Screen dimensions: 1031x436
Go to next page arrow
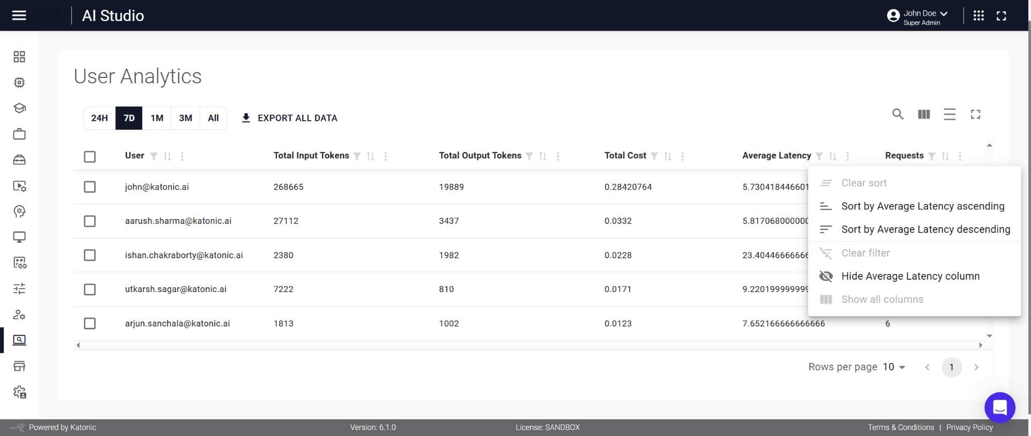pos(976,367)
